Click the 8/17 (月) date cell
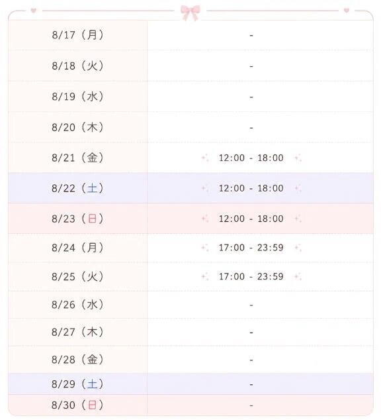 click(x=77, y=35)
